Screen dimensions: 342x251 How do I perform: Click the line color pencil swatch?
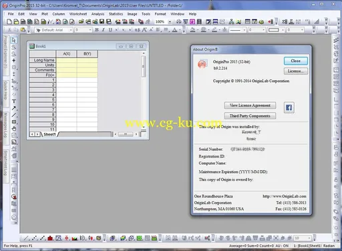(214, 30)
